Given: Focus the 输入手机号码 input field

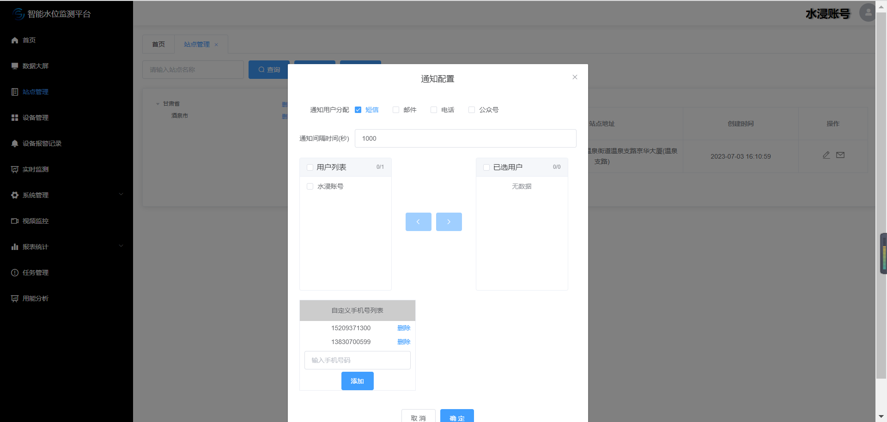Looking at the screenshot, I should tap(358, 360).
